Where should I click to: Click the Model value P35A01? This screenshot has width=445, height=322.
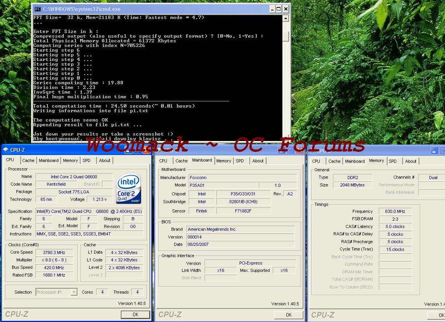coord(223,185)
